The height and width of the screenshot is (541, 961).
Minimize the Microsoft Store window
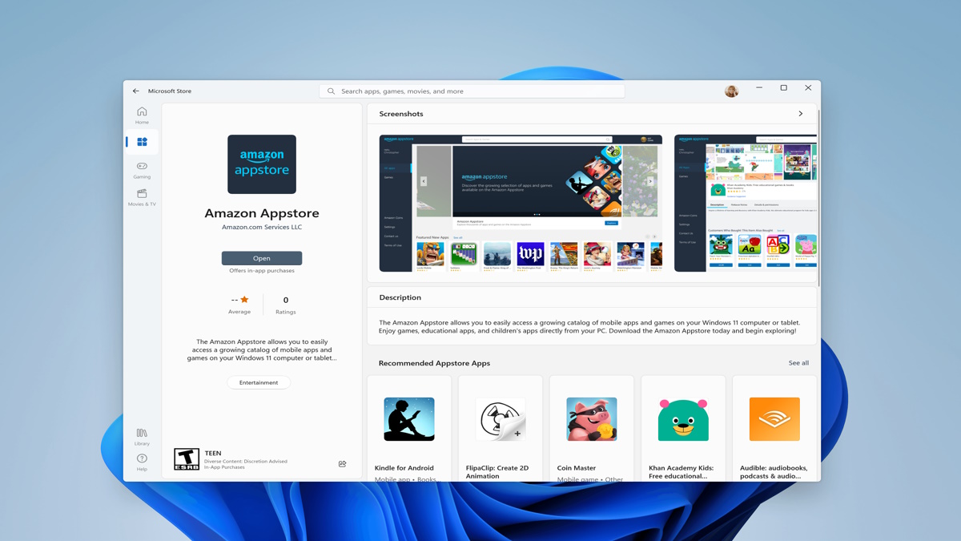tap(759, 88)
